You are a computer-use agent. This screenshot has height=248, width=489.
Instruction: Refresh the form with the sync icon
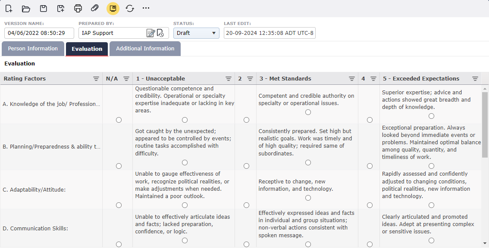click(x=130, y=8)
